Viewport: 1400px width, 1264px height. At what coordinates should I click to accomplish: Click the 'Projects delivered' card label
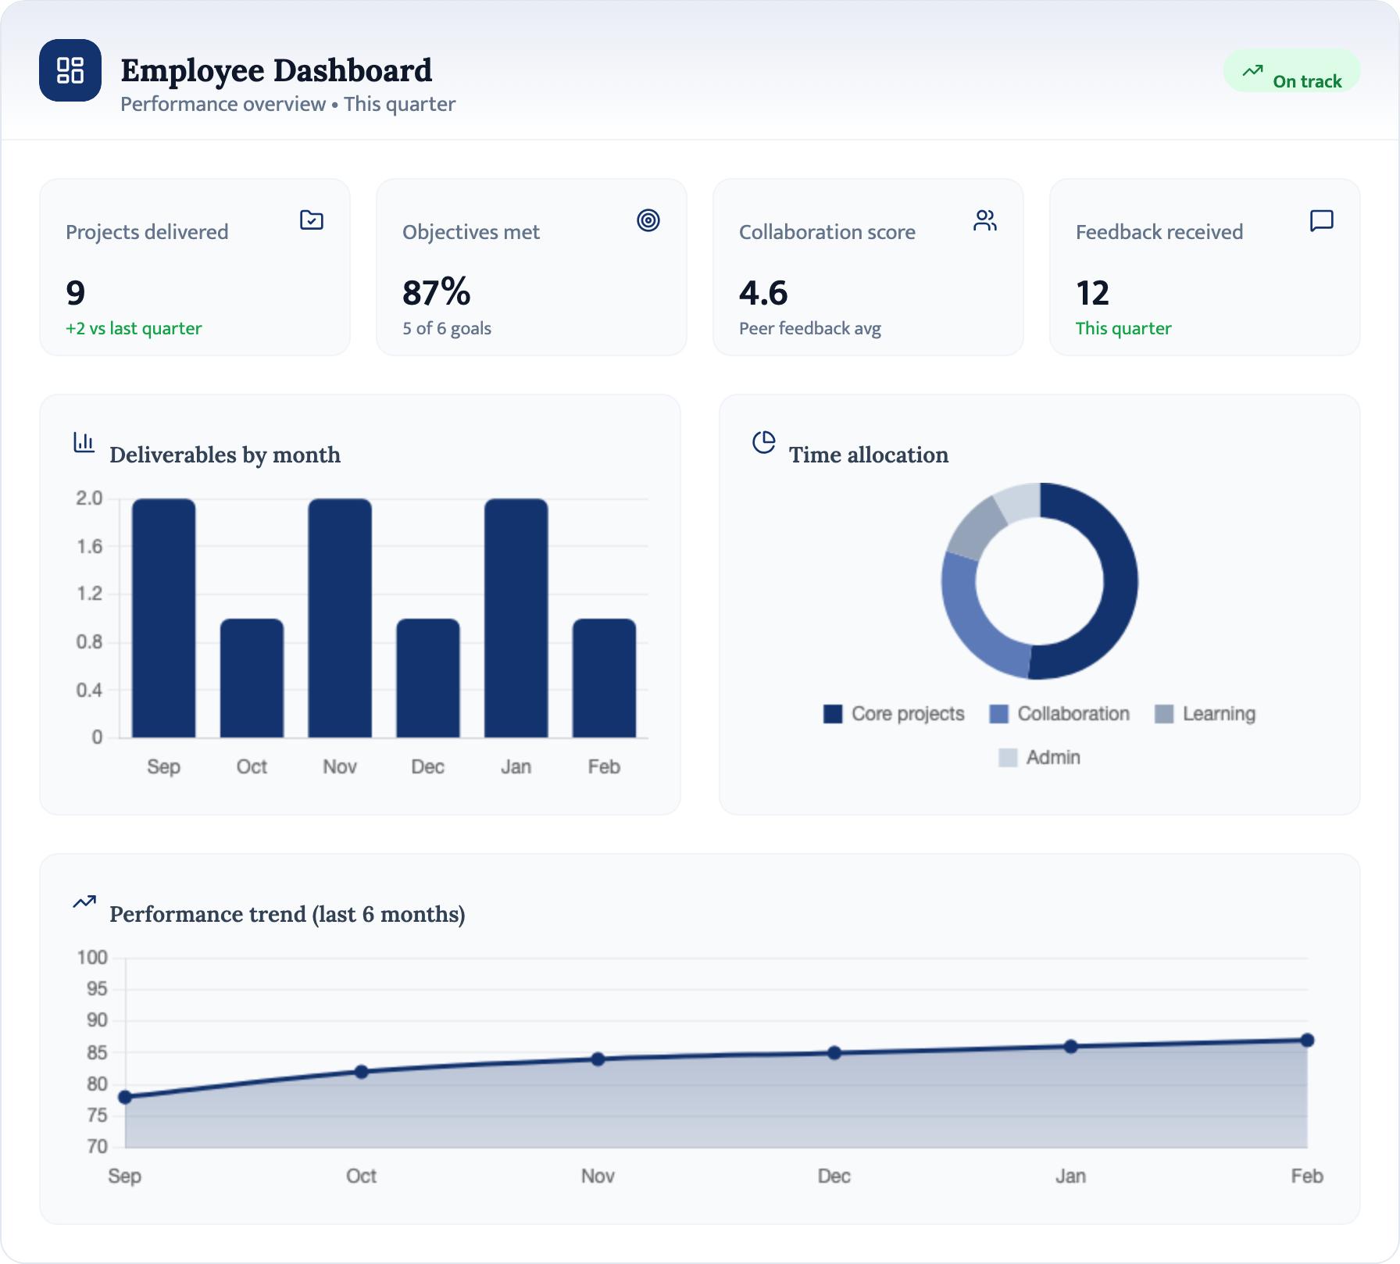[x=147, y=232]
